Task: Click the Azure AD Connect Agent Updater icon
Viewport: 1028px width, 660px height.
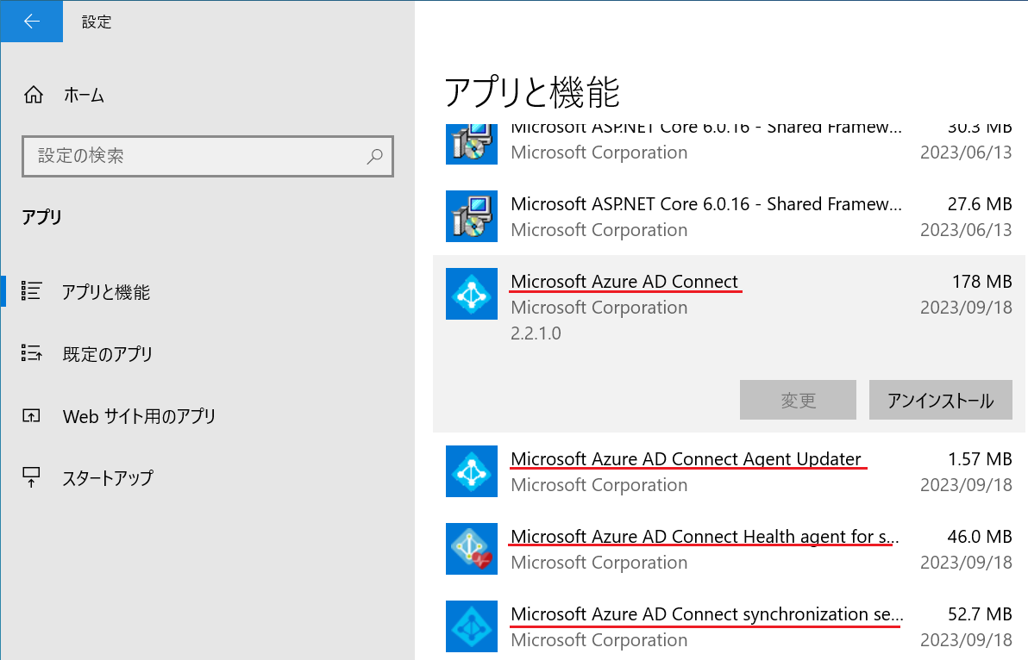Action: coord(472,471)
